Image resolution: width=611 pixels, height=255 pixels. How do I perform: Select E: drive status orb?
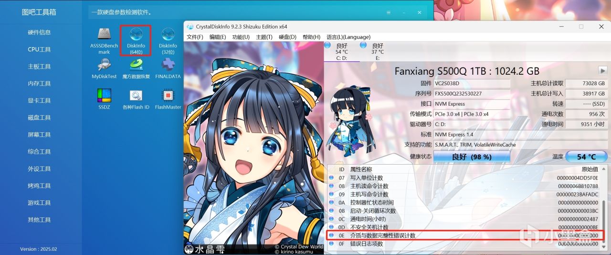[x=363, y=45]
